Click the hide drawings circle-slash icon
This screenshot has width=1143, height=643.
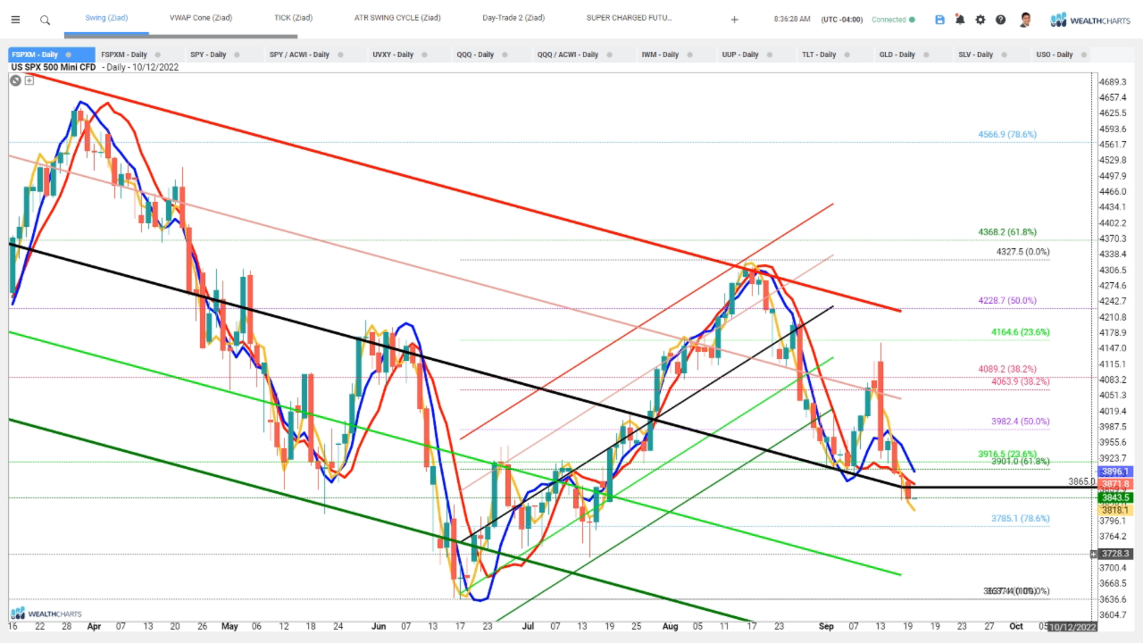pyautogui.click(x=15, y=80)
